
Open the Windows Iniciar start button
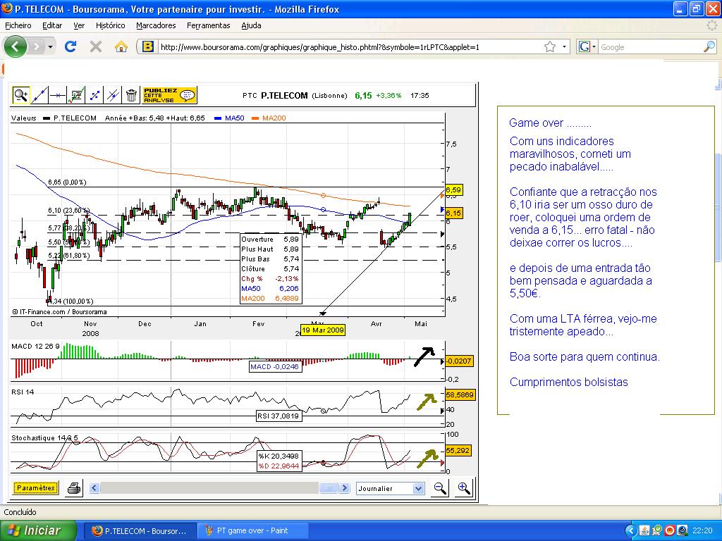tap(38, 530)
